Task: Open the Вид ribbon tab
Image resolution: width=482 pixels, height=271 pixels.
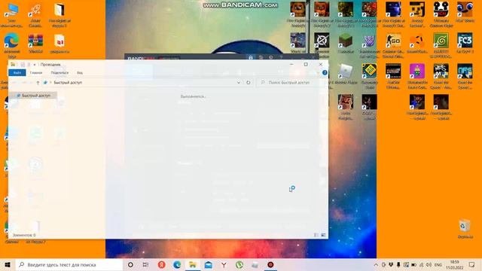Action: click(x=80, y=73)
